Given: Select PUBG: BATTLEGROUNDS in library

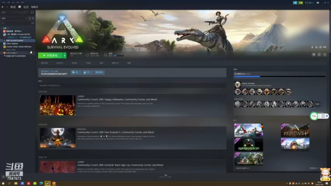Looking at the screenshot, I should pyautogui.click(x=18, y=56).
